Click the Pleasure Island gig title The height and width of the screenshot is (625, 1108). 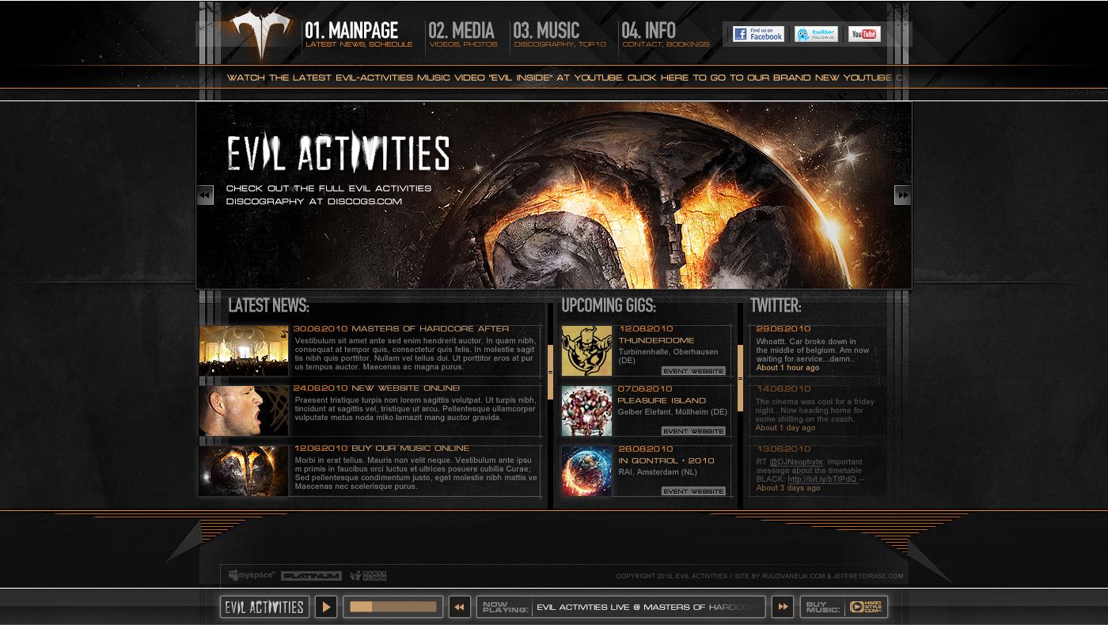662,400
